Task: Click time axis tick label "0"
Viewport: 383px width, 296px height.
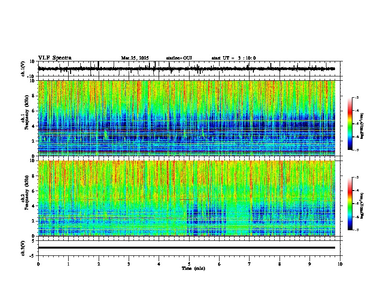Action: click(38, 264)
